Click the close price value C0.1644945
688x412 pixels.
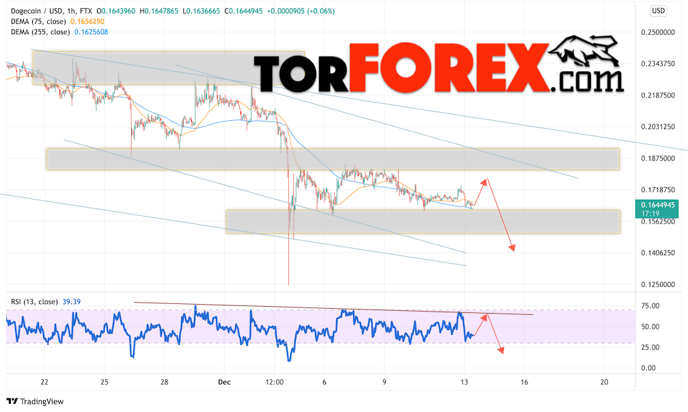(243, 11)
